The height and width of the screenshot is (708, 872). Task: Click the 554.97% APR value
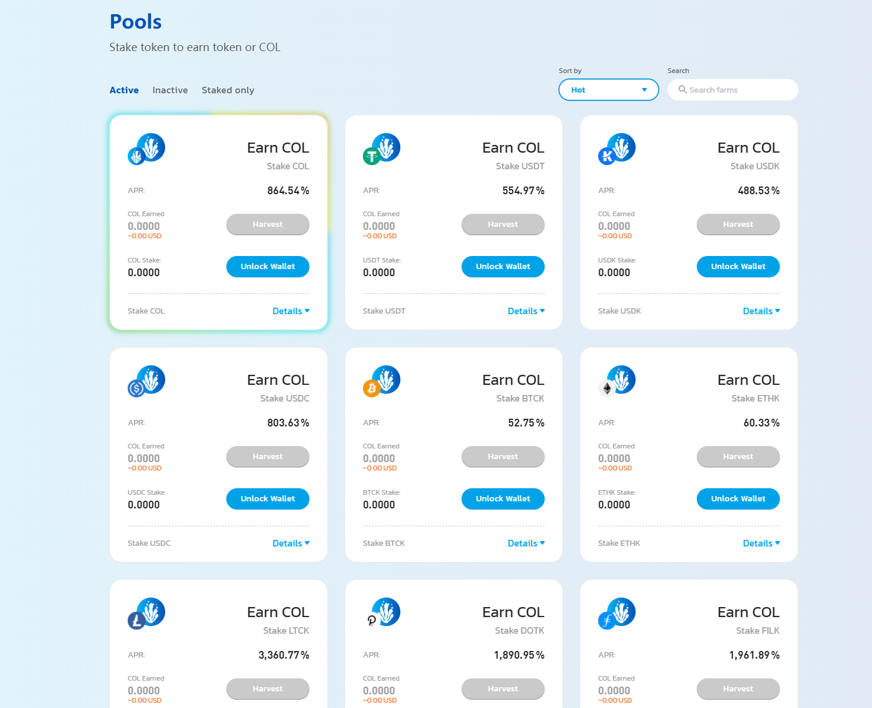click(523, 191)
